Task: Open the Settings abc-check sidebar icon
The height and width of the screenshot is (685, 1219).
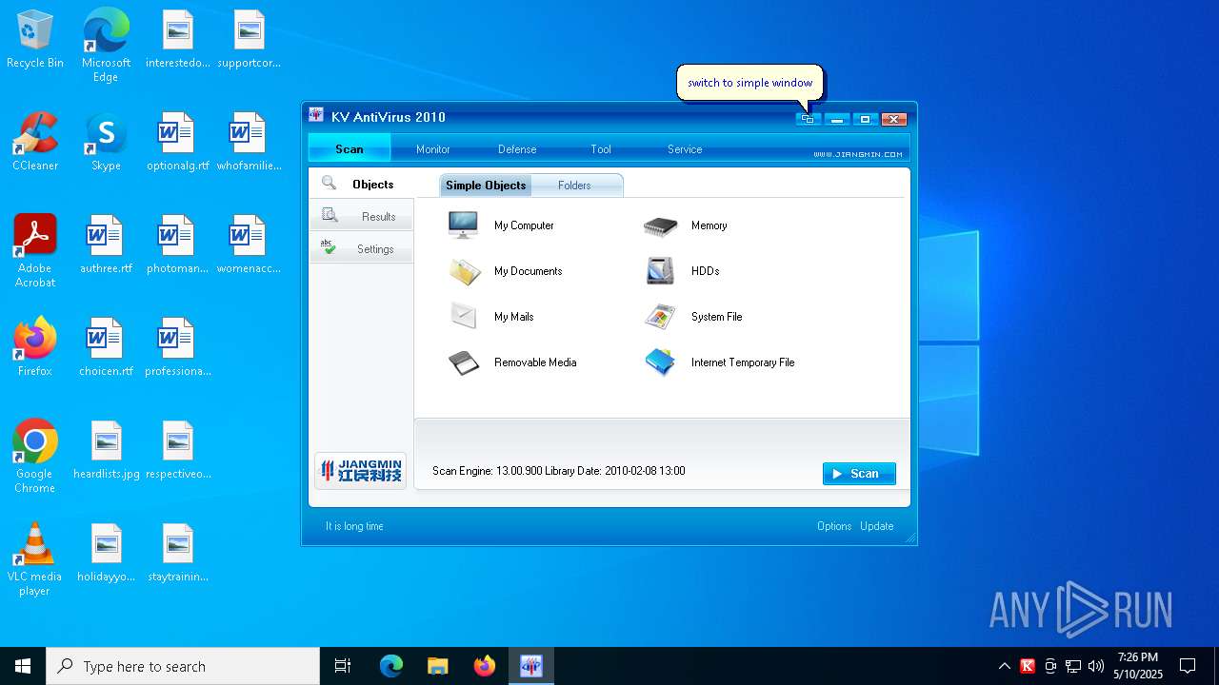Action: (x=329, y=247)
